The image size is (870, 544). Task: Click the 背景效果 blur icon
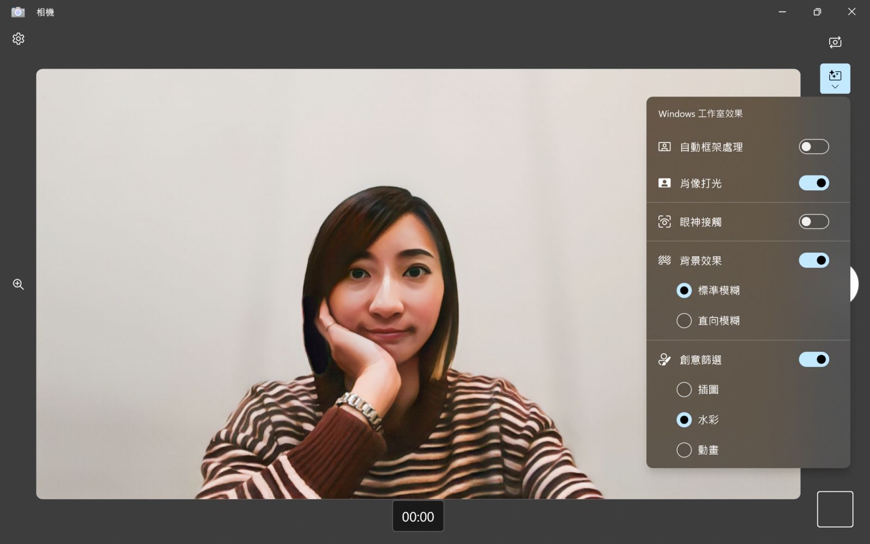tap(664, 260)
